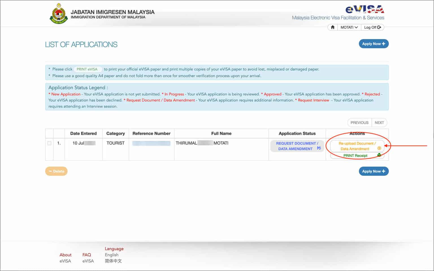434x271 pixels.
Task: Click the minus icon on the Delete button
Action: point(50,171)
